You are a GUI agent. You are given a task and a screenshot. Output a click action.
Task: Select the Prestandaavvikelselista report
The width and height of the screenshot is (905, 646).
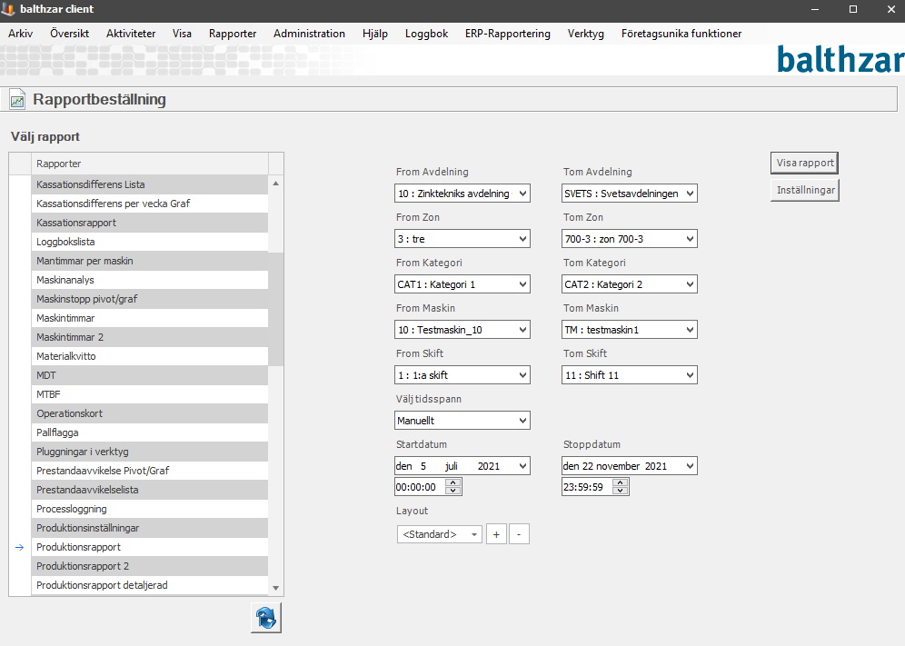point(150,490)
